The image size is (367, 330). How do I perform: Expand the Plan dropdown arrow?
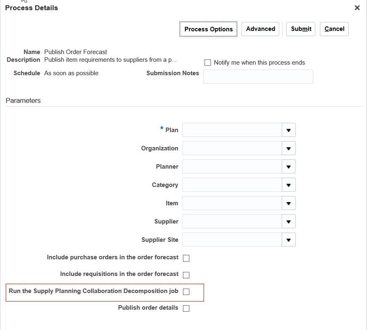click(x=289, y=130)
